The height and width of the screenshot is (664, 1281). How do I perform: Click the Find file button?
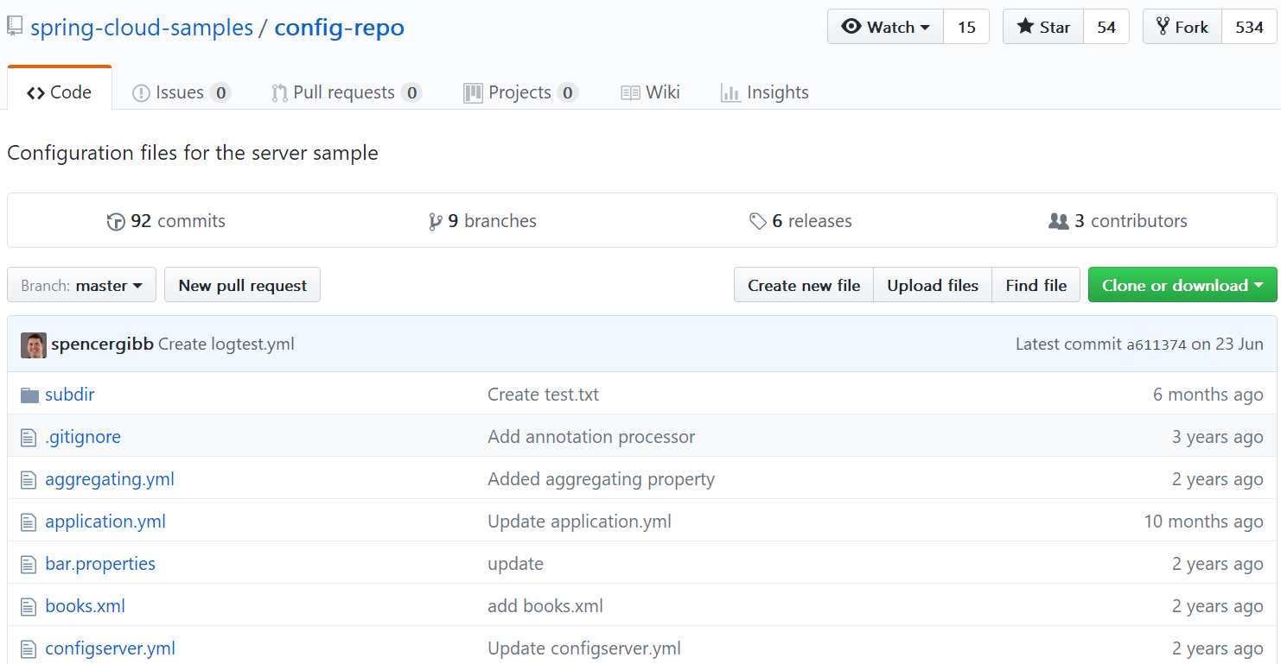coord(1036,285)
